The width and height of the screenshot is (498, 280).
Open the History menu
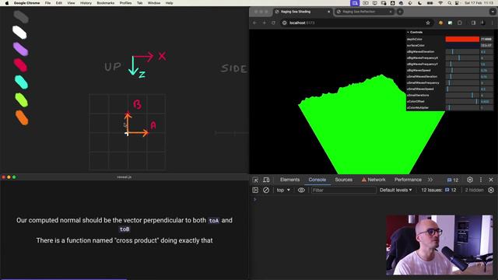click(86, 3)
